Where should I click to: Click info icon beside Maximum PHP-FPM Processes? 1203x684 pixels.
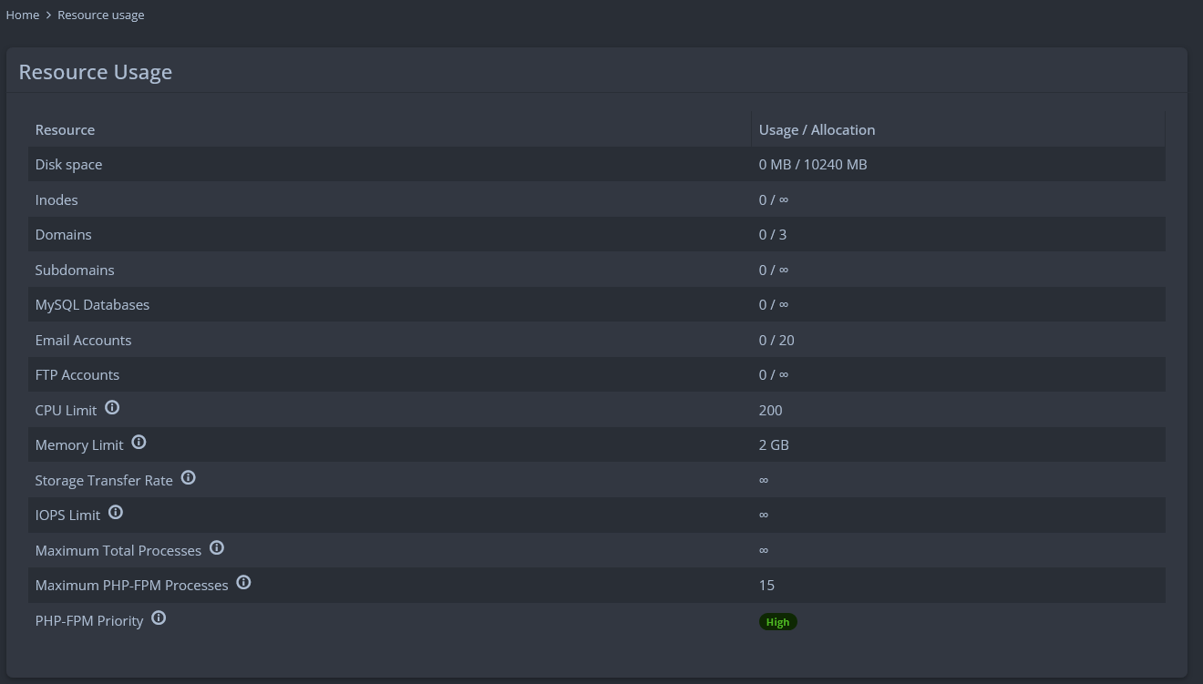[x=243, y=583]
